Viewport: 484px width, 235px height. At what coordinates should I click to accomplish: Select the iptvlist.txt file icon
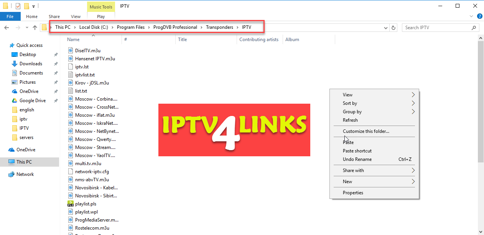point(71,74)
